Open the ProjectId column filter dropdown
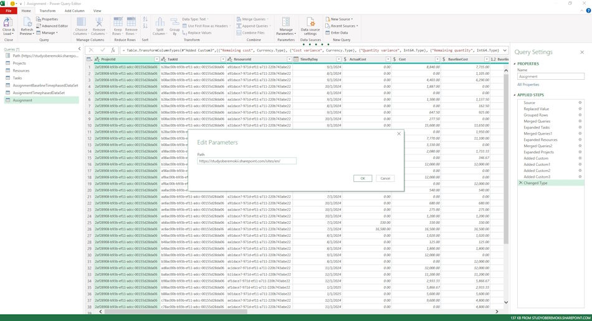Screen dimensions: 592x321 click(x=156, y=59)
